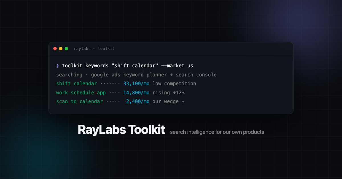Click the "--market us" flag
342x179 pixels.
pos(177,66)
